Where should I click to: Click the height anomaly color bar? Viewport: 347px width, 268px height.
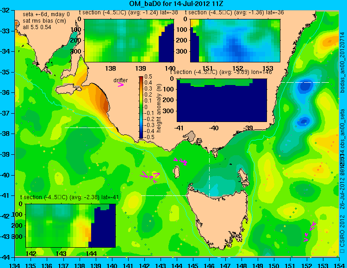coord(141,107)
